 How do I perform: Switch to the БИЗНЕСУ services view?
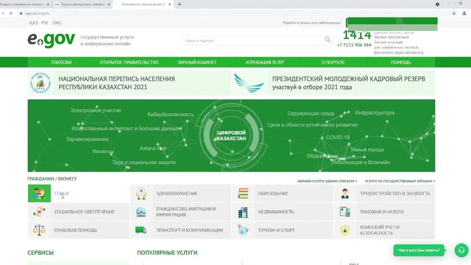tap(67, 179)
